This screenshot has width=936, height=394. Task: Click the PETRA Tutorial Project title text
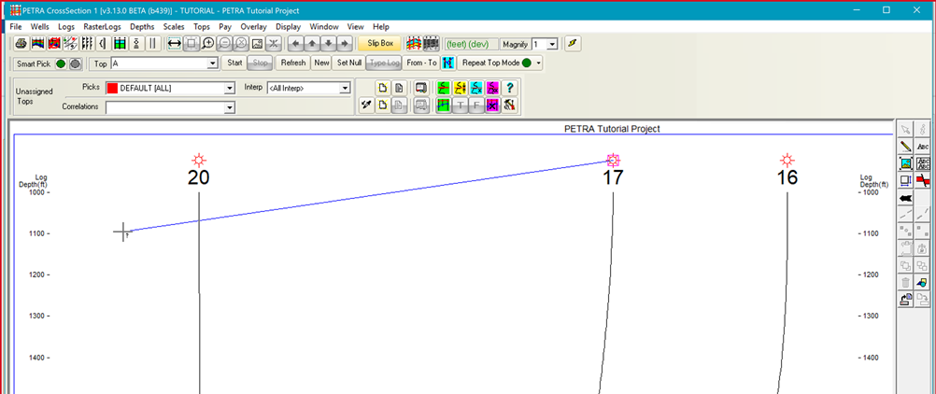(612, 128)
